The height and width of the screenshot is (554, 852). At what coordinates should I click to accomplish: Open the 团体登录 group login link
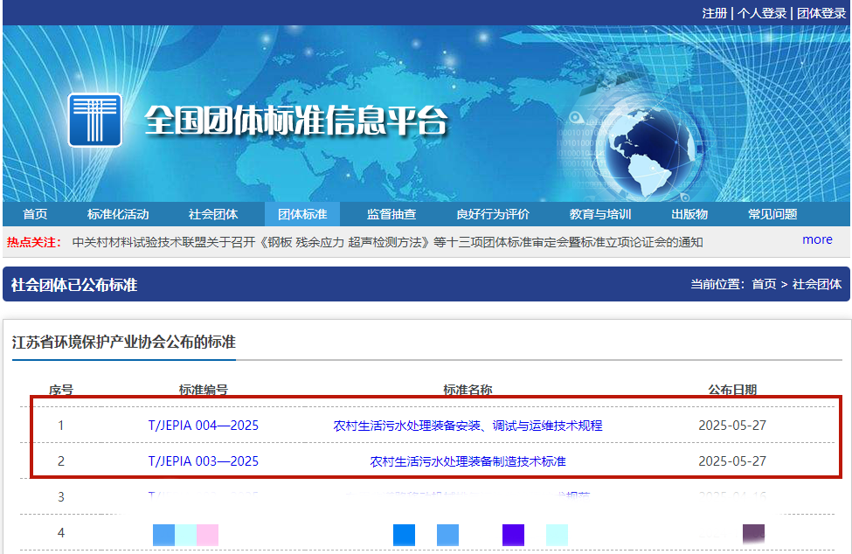[x=821, y=13]
